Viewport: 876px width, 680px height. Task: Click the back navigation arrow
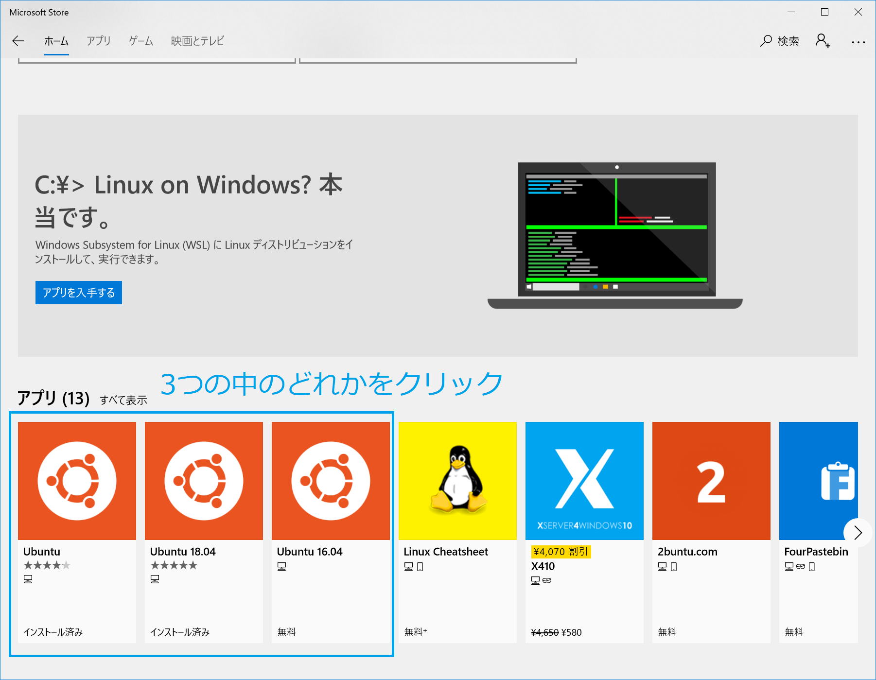point(18,41)
